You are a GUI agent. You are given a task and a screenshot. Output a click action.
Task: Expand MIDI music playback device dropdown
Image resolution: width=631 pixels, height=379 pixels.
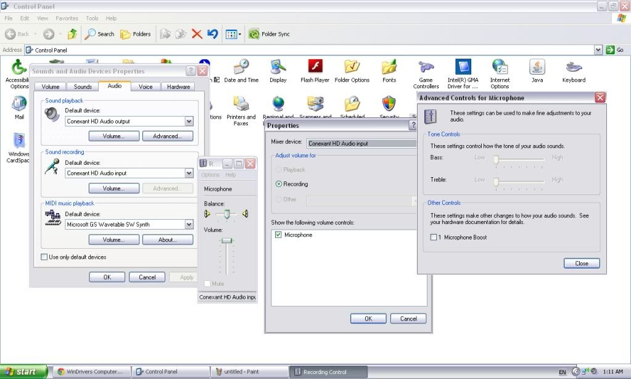[189, 224]
